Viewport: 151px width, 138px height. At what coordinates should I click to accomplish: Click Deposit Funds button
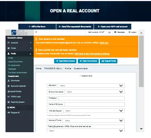click(x=109, y=61)
